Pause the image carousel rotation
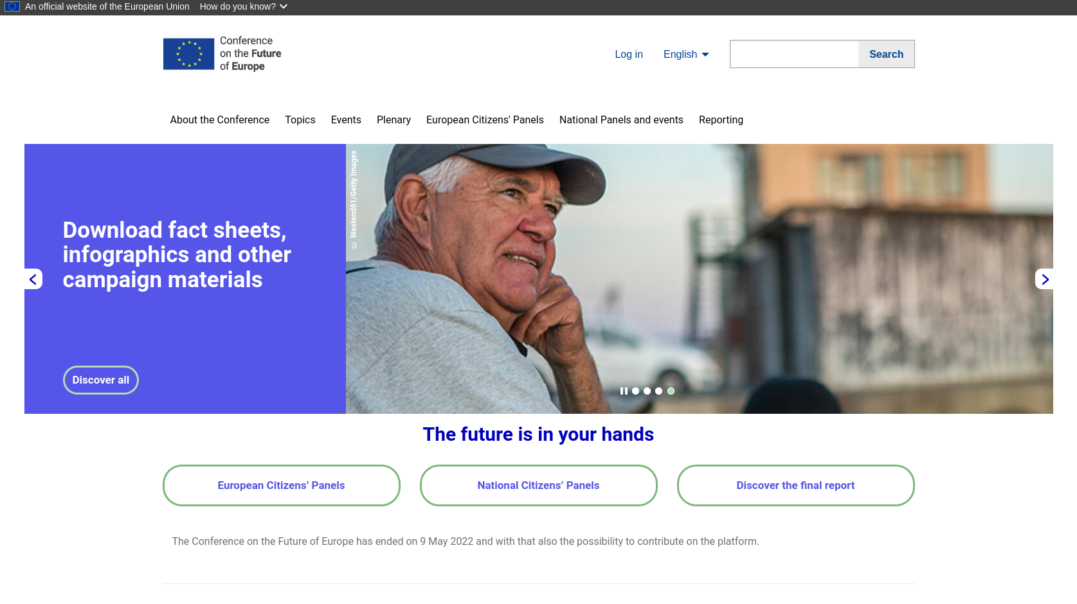This screenshot has height=604, width=1077. coord(624,391)
